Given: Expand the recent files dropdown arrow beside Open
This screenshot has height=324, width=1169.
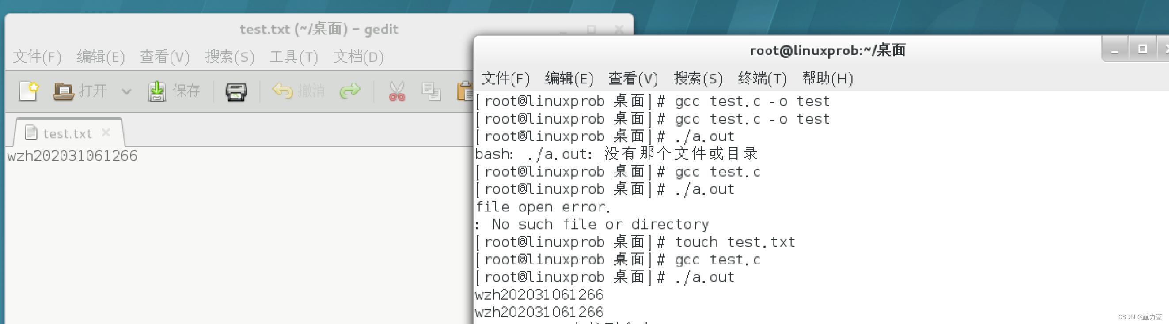Looking at the screenshot, I should pos(127,91).
